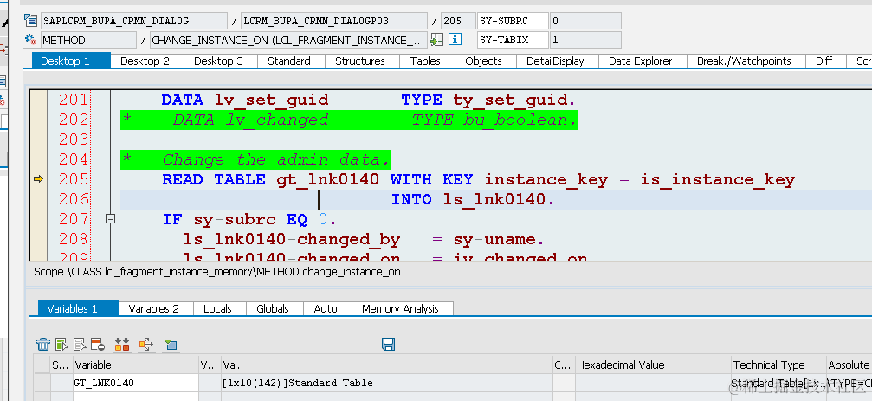Click the CHANGE_INSTANCE_ON method name field
This screenshot has height=401, width=872.
pyautogui.click(x=288, y=40)
